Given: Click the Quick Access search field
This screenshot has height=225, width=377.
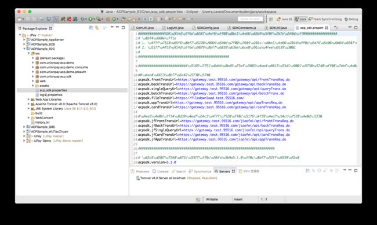Looking at the screenshot, I should pos(250,19).
